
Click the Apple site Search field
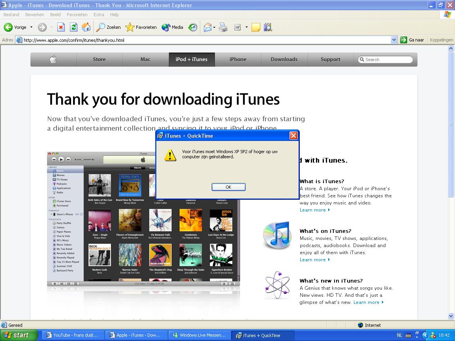pyautogui.click(x=385, y=60)
